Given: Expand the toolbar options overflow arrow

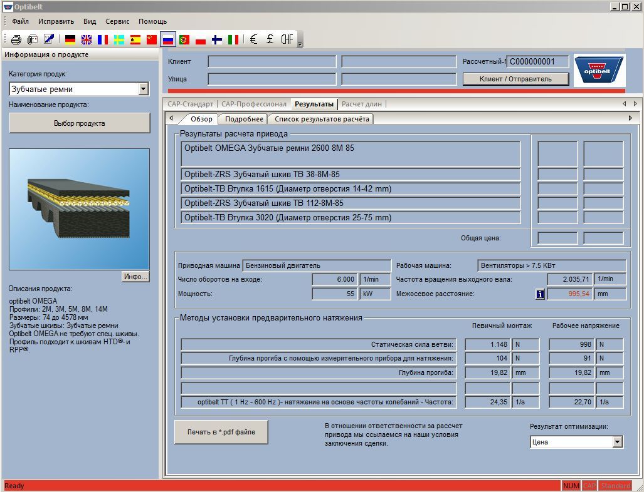Looking at the screenshot, I should coord(300,43).
